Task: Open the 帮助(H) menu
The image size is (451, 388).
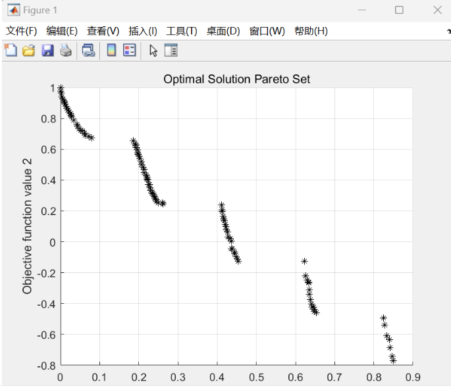Action: (311, 31)
